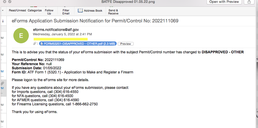Select the message with paperclip in list
258x128 pixels.
pos(4,88)
